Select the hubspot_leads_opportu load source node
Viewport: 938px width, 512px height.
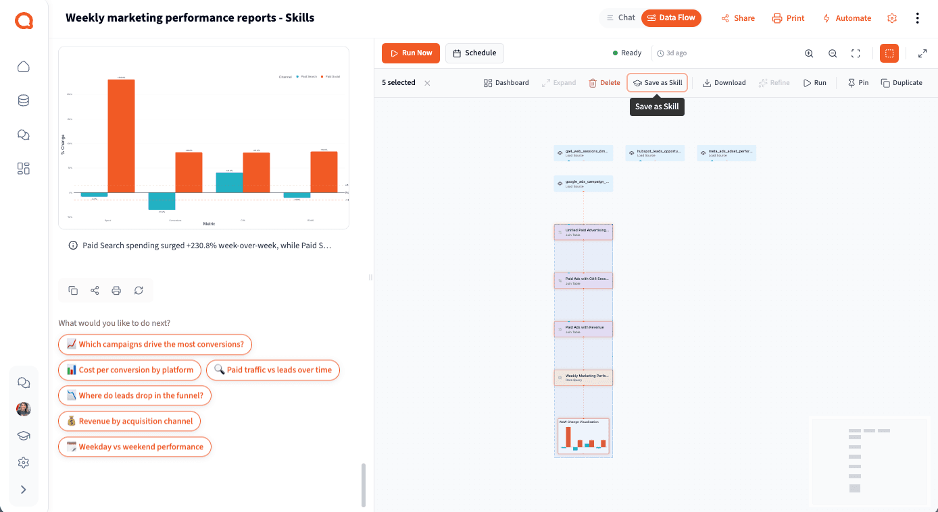click(x=655, y=153)
